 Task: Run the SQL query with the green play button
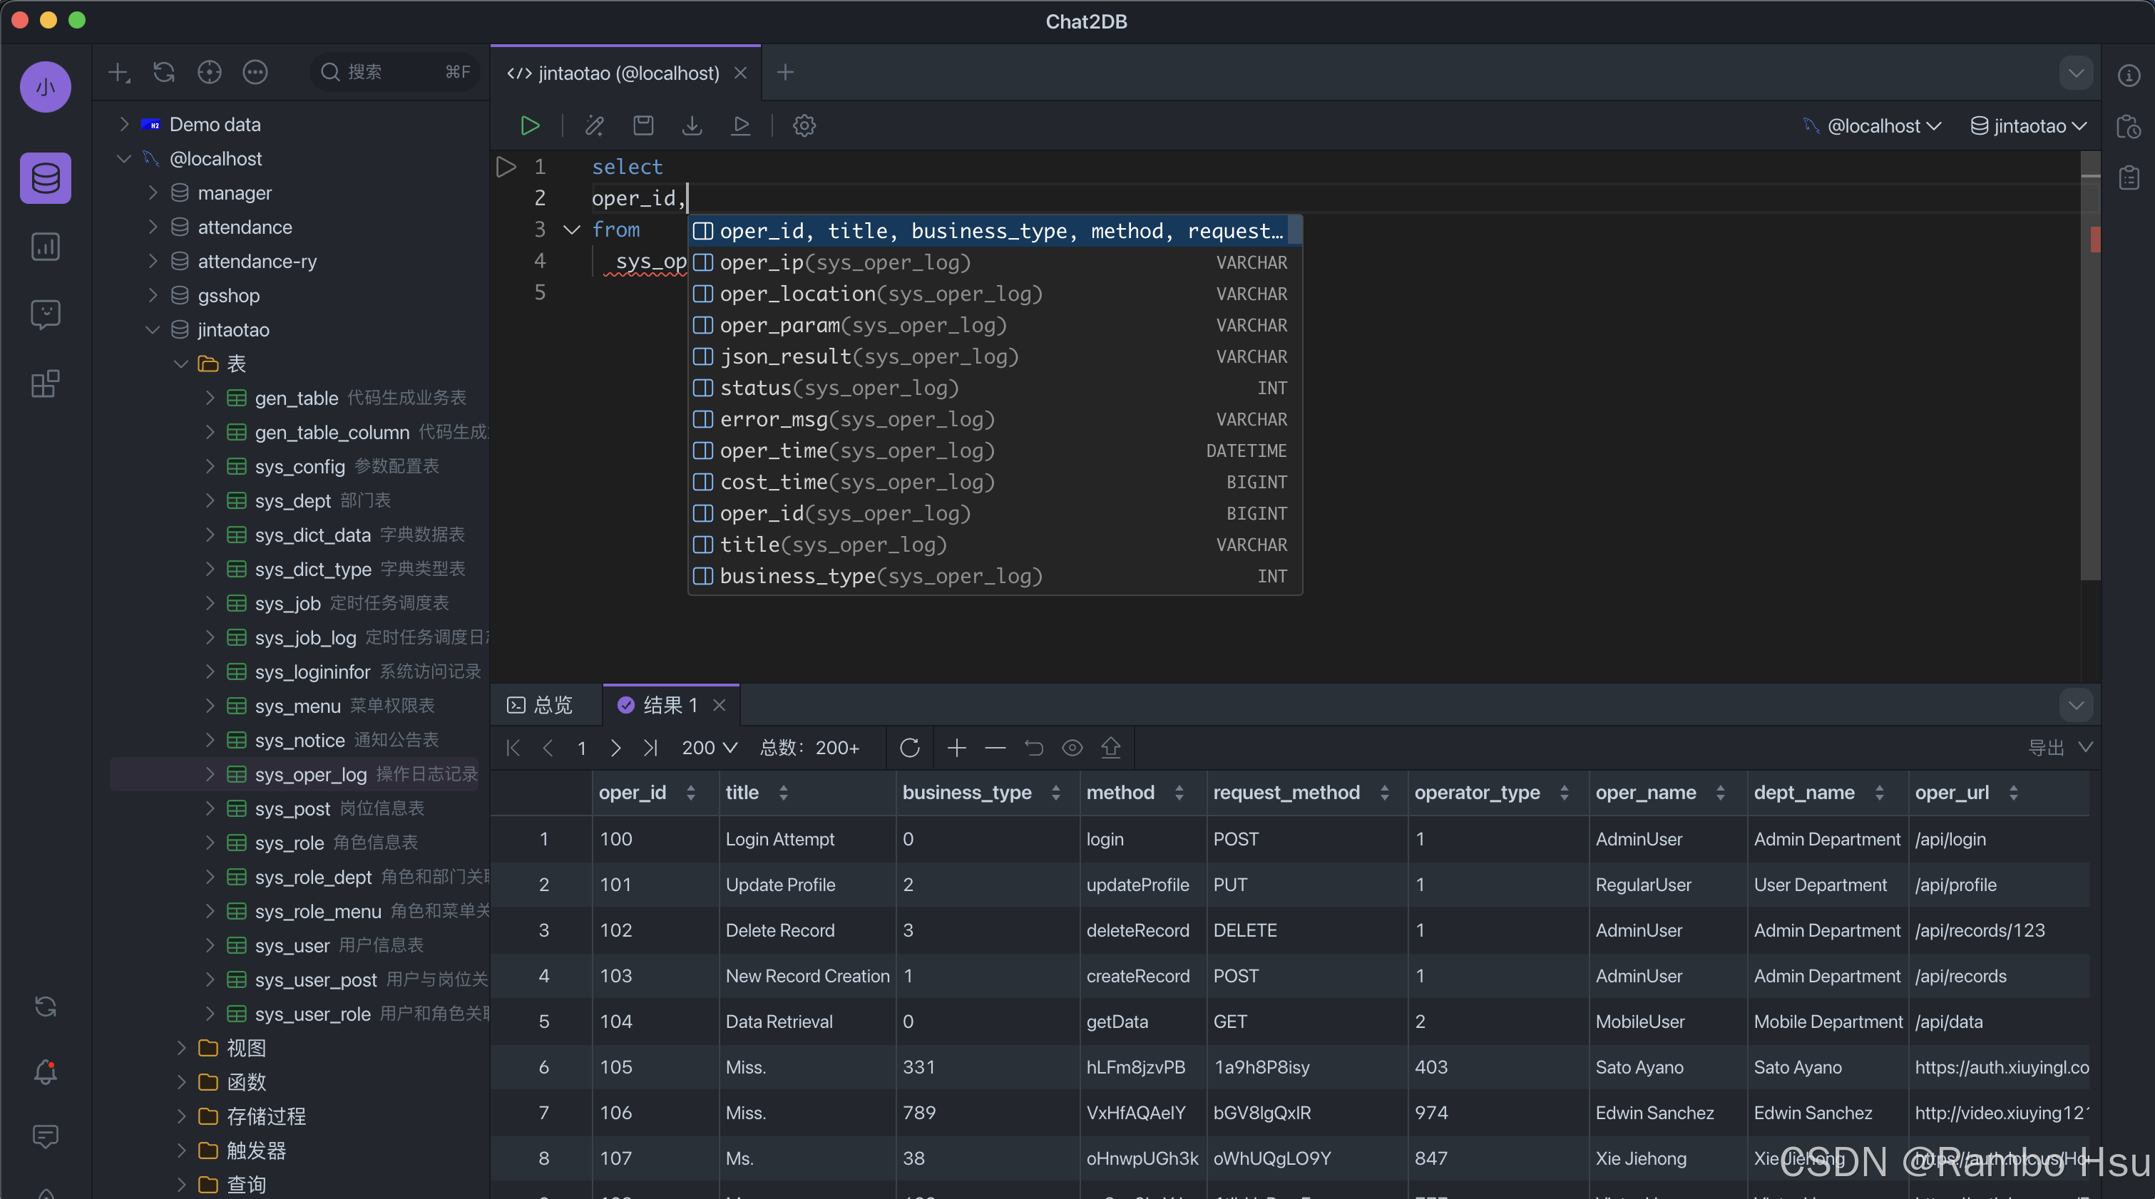[x=530, y=125]
